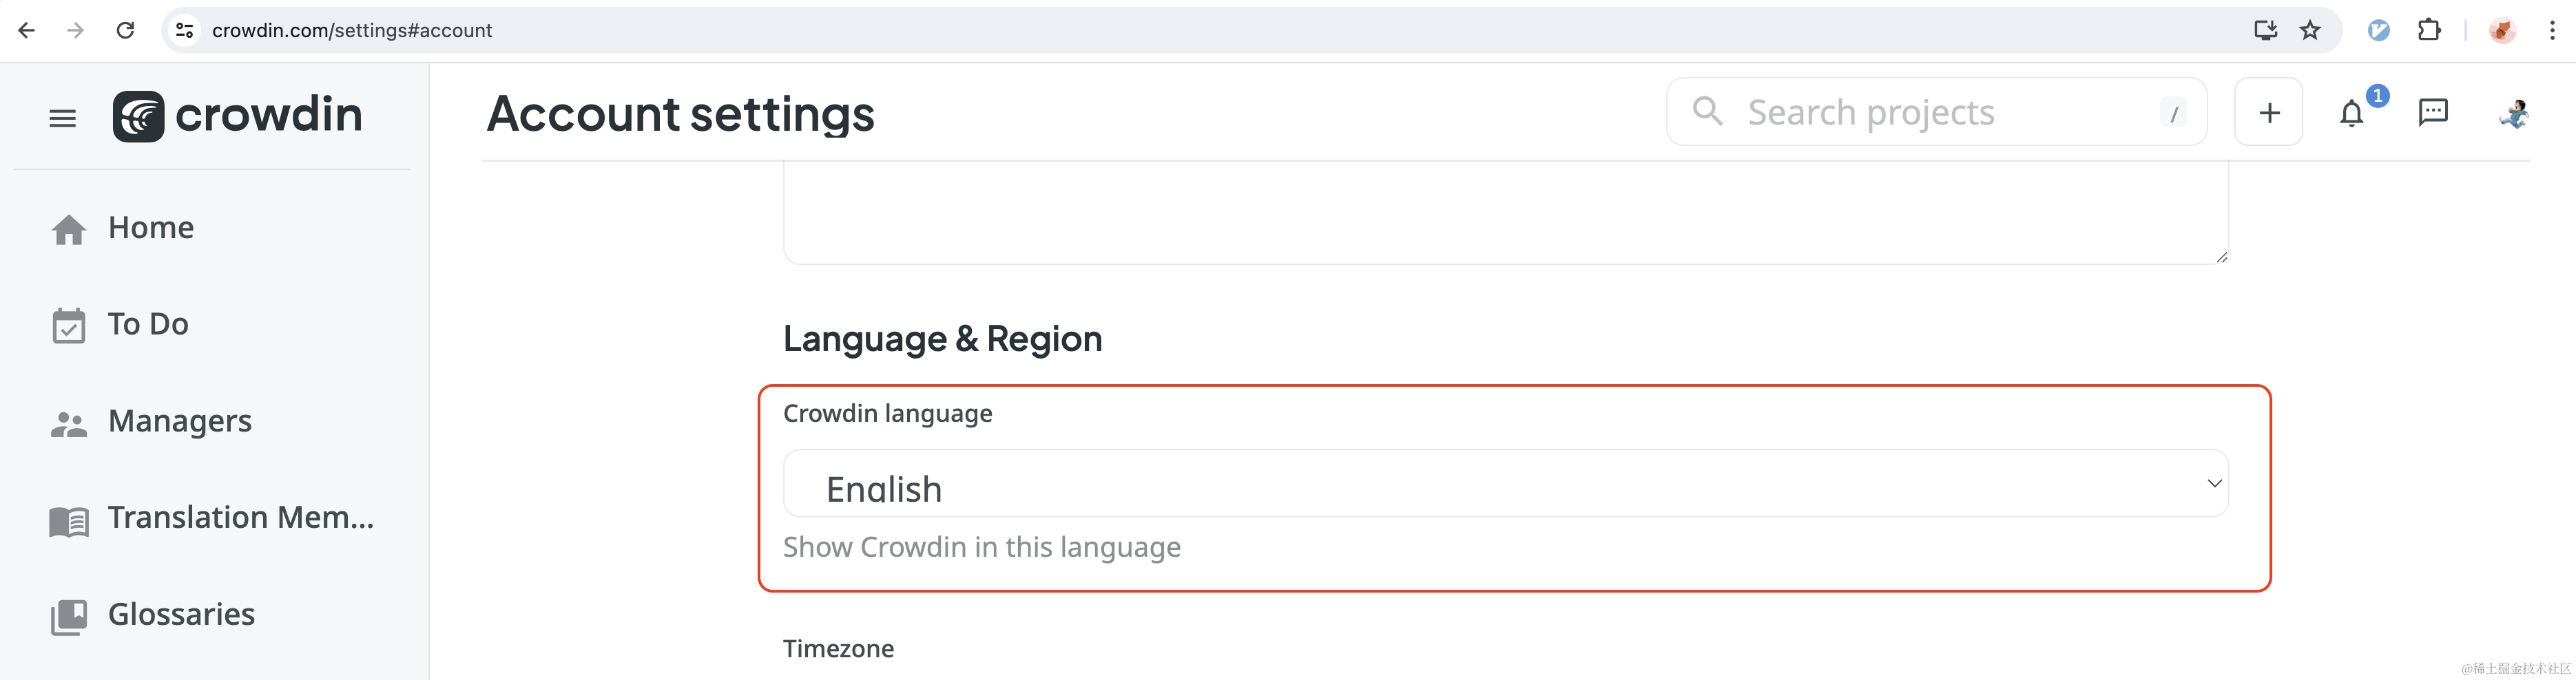The width and height of the screenshot is (2576, 680).
Task: Bookmark this page with the star icon
Action: point(2310,30)
